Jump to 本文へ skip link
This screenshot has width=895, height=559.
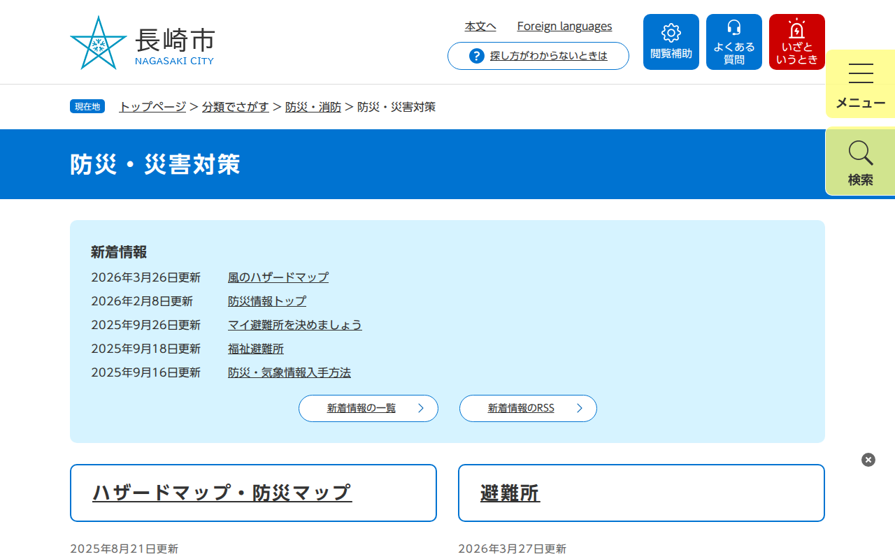[x=480, y=26]
